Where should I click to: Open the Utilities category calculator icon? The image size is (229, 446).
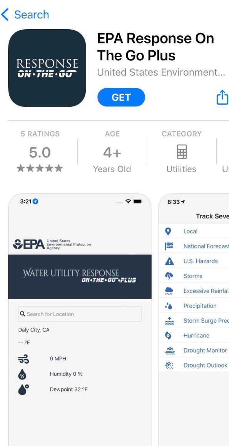tap(182, 151)
